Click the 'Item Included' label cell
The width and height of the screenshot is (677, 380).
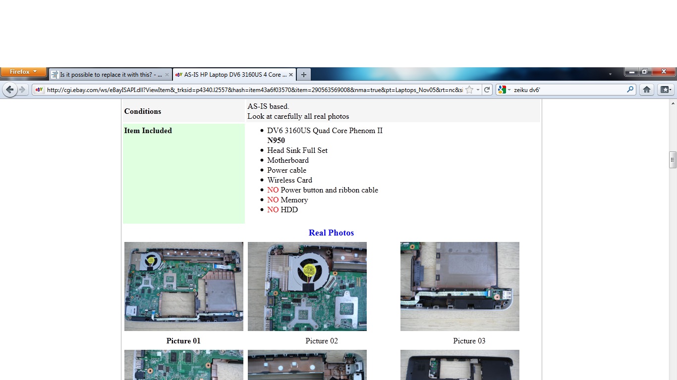click(x=184, y=174)
